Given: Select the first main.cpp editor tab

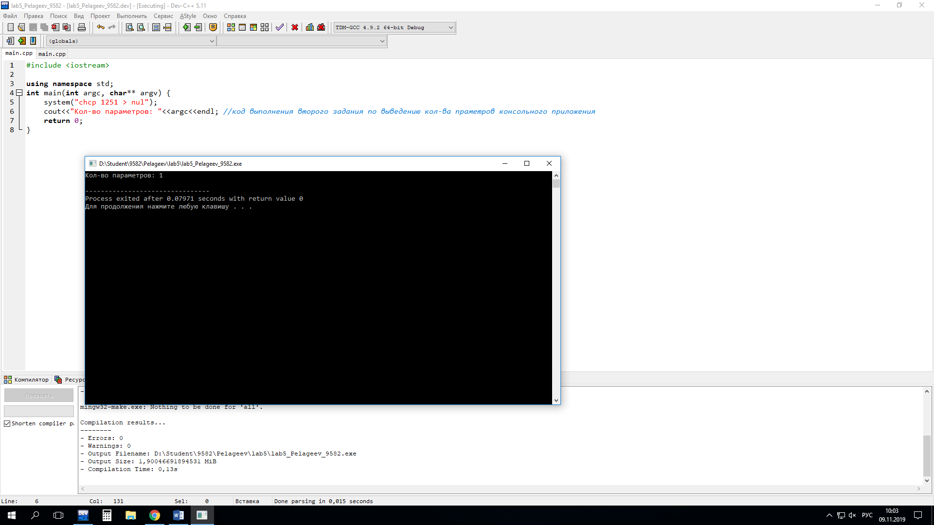Looking at the screenshot, I should coord(19,53).
